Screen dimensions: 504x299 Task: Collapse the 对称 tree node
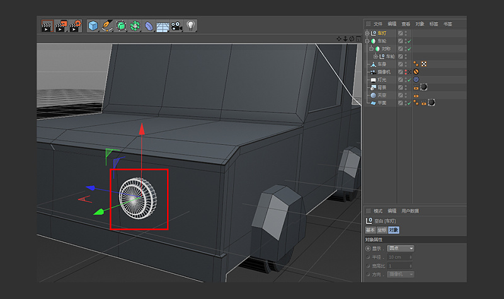pos(371,49)
